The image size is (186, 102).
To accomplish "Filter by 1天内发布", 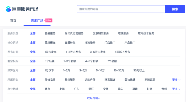I will click(x=51, y=52).
